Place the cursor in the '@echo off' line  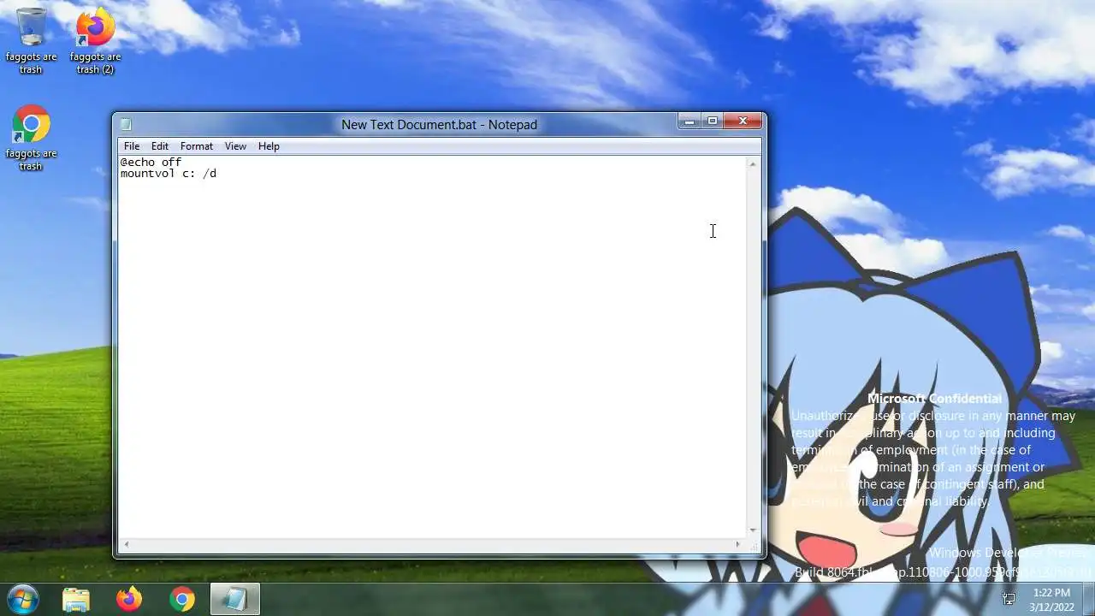(151, 162)
